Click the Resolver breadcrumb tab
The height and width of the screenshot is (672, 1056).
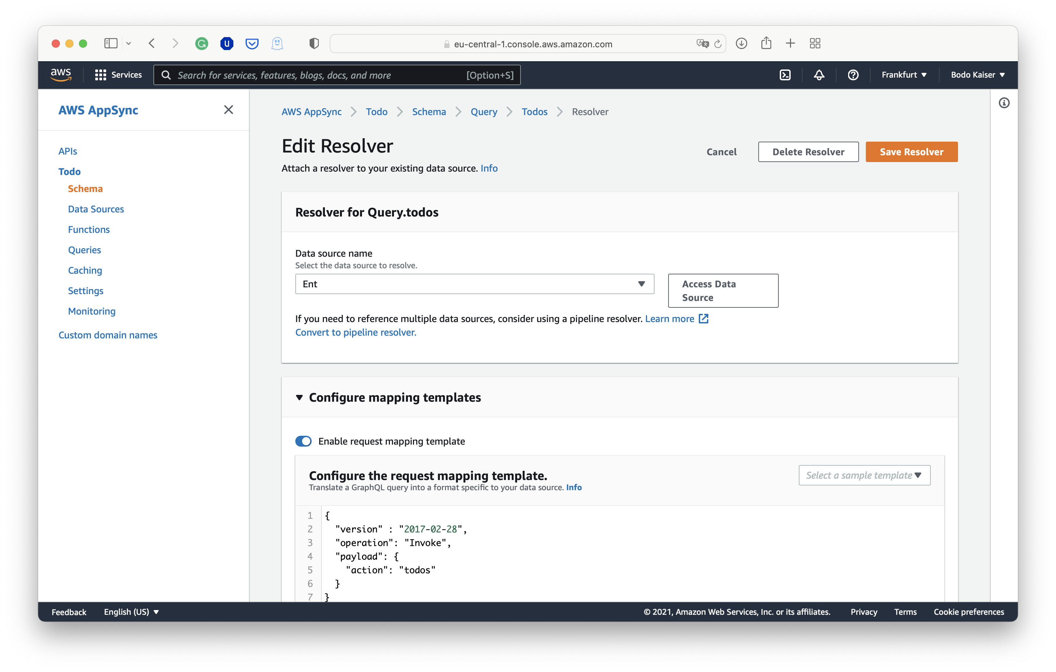[590, 112]
